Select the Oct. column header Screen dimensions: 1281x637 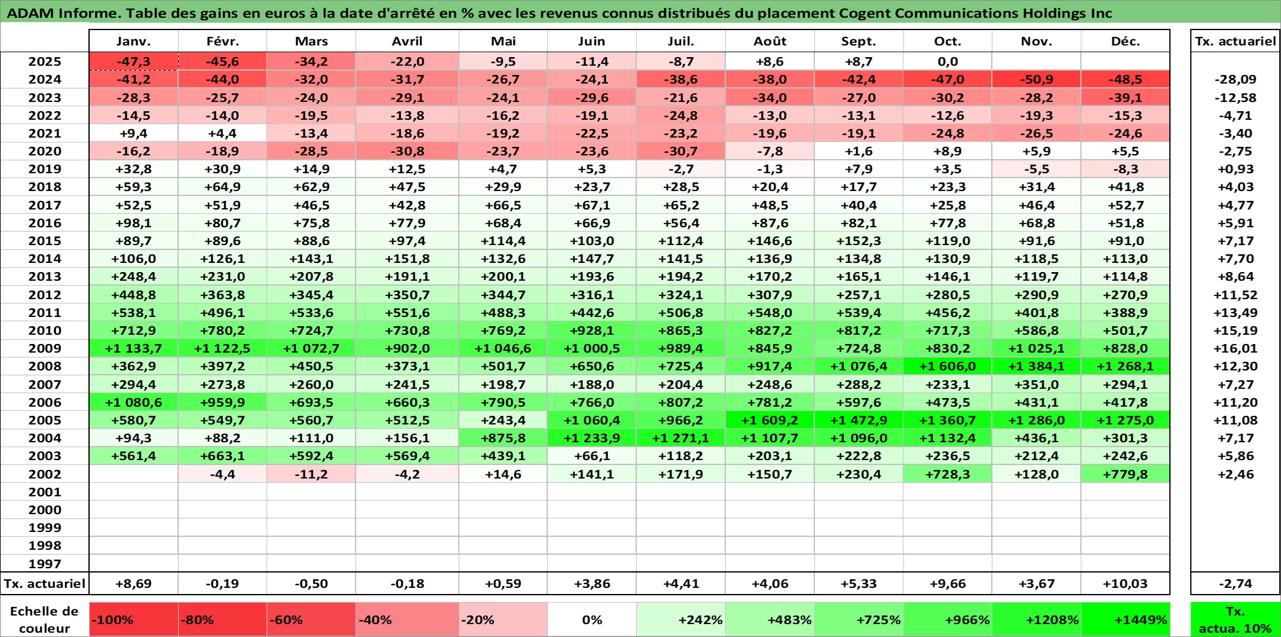(948, 41)
